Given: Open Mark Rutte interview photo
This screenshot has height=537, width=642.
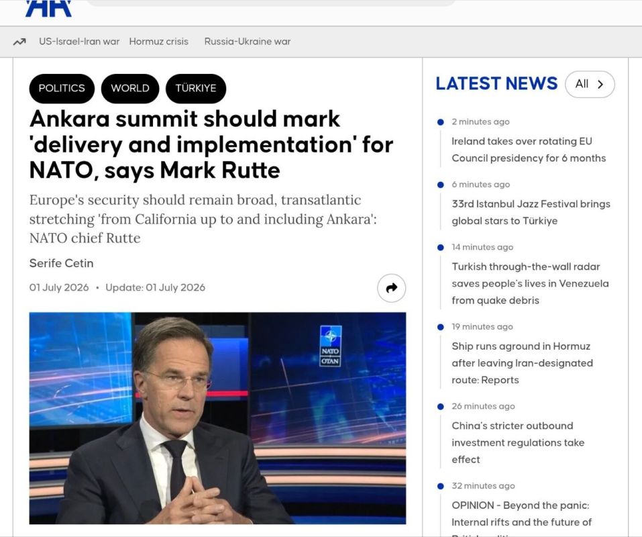Looking at the screenshot, I should tap(217, 418).
